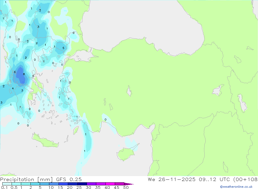Click the island of Crete on map
Screen dimensions: 258x189
pyautogui.click(x=45, y=141)
